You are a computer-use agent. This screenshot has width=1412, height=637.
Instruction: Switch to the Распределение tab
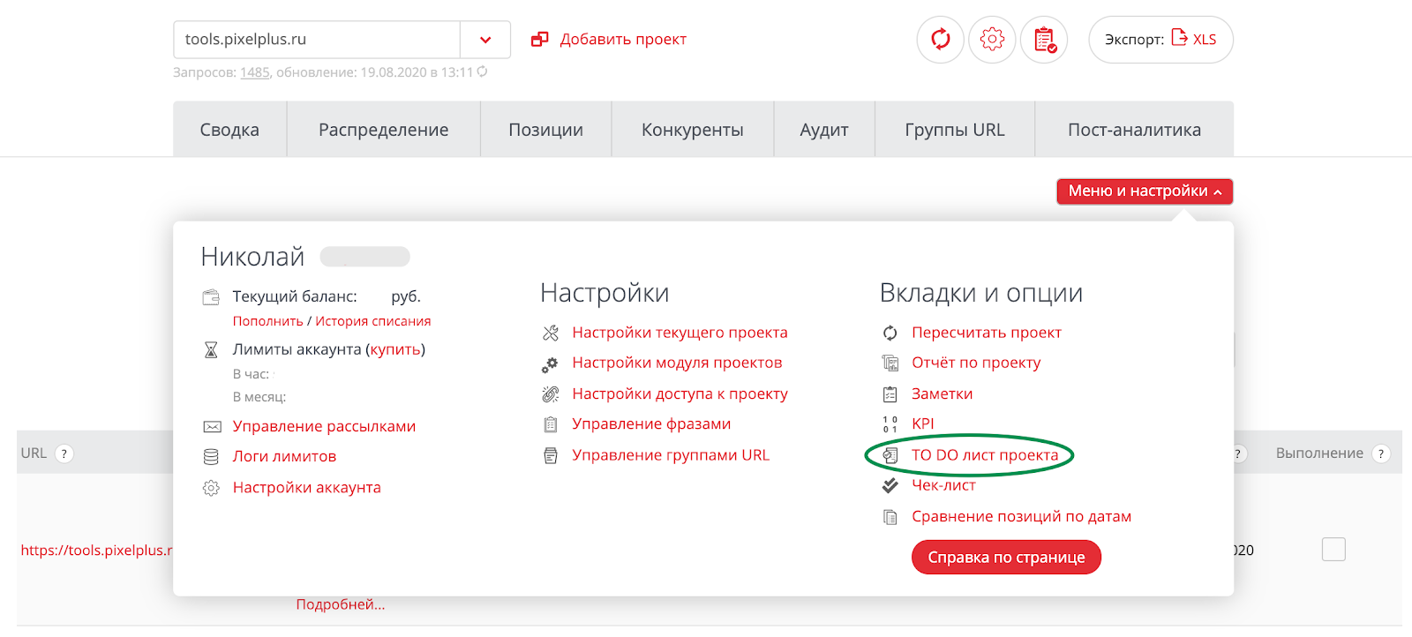point(384,130)
